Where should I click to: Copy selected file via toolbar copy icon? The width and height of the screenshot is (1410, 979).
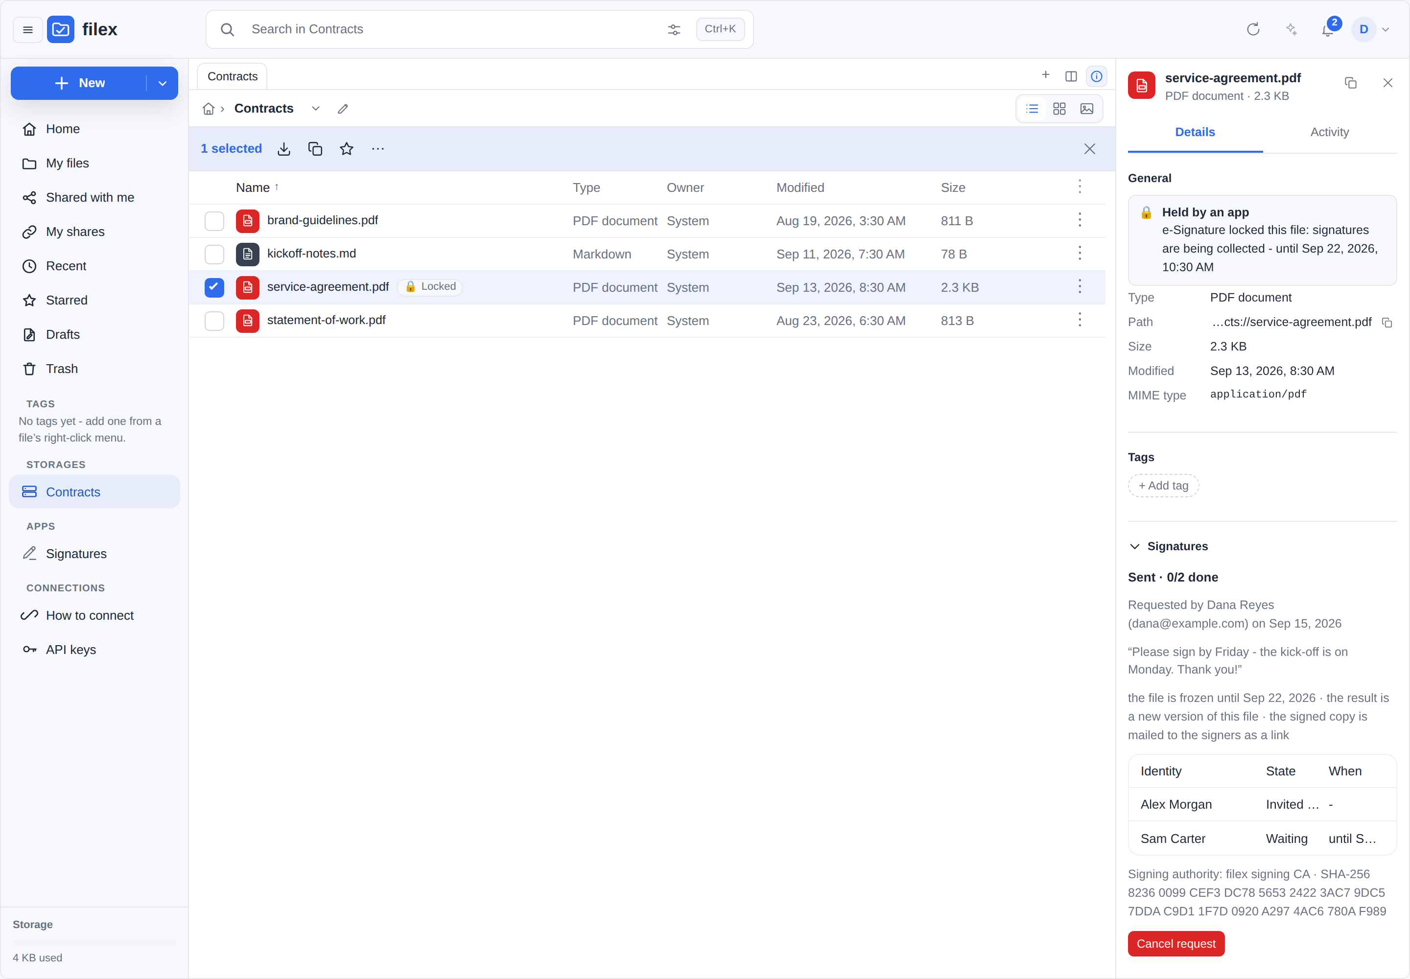pos(315,149)
